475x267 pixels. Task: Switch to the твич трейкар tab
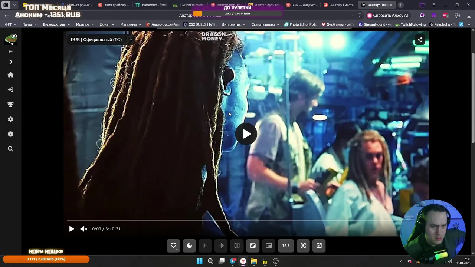[113, 5]
